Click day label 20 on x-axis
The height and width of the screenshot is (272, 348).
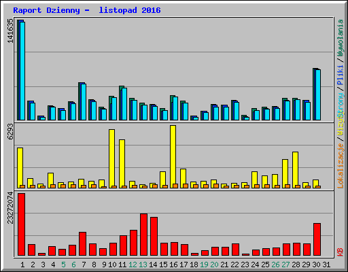(214, 265)
